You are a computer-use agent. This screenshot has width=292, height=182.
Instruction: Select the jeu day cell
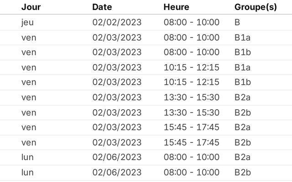27,22
